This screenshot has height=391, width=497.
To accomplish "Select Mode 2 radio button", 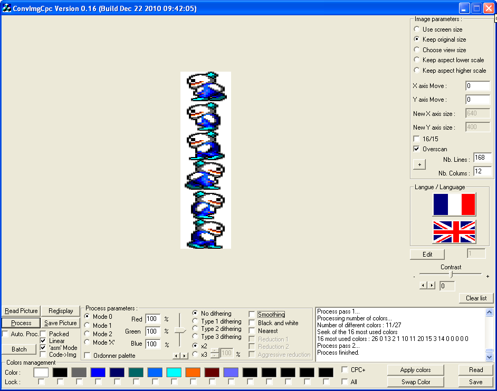I will pyautogui.click(x=87, y=334).
